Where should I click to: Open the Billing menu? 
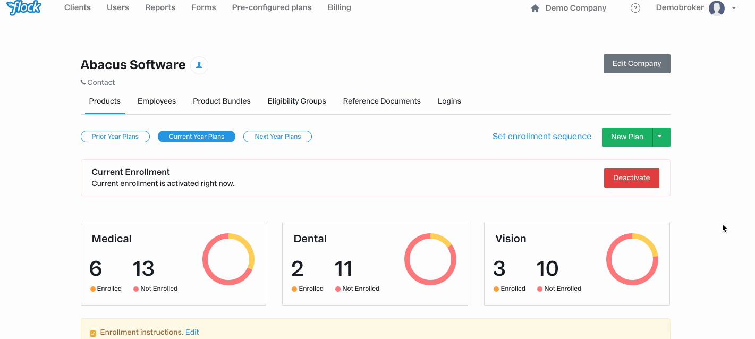(340, 7)
